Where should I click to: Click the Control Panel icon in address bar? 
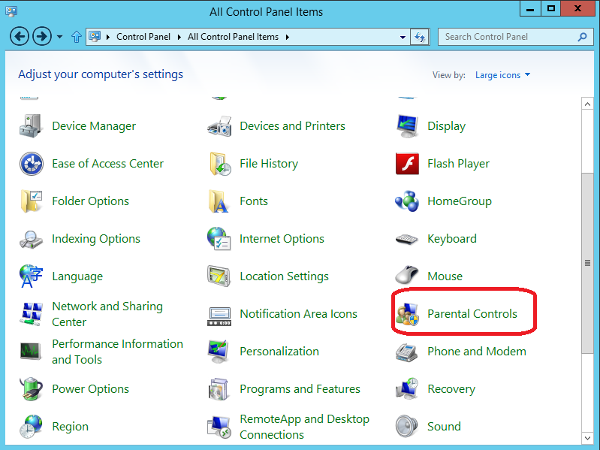coord(95,37)
